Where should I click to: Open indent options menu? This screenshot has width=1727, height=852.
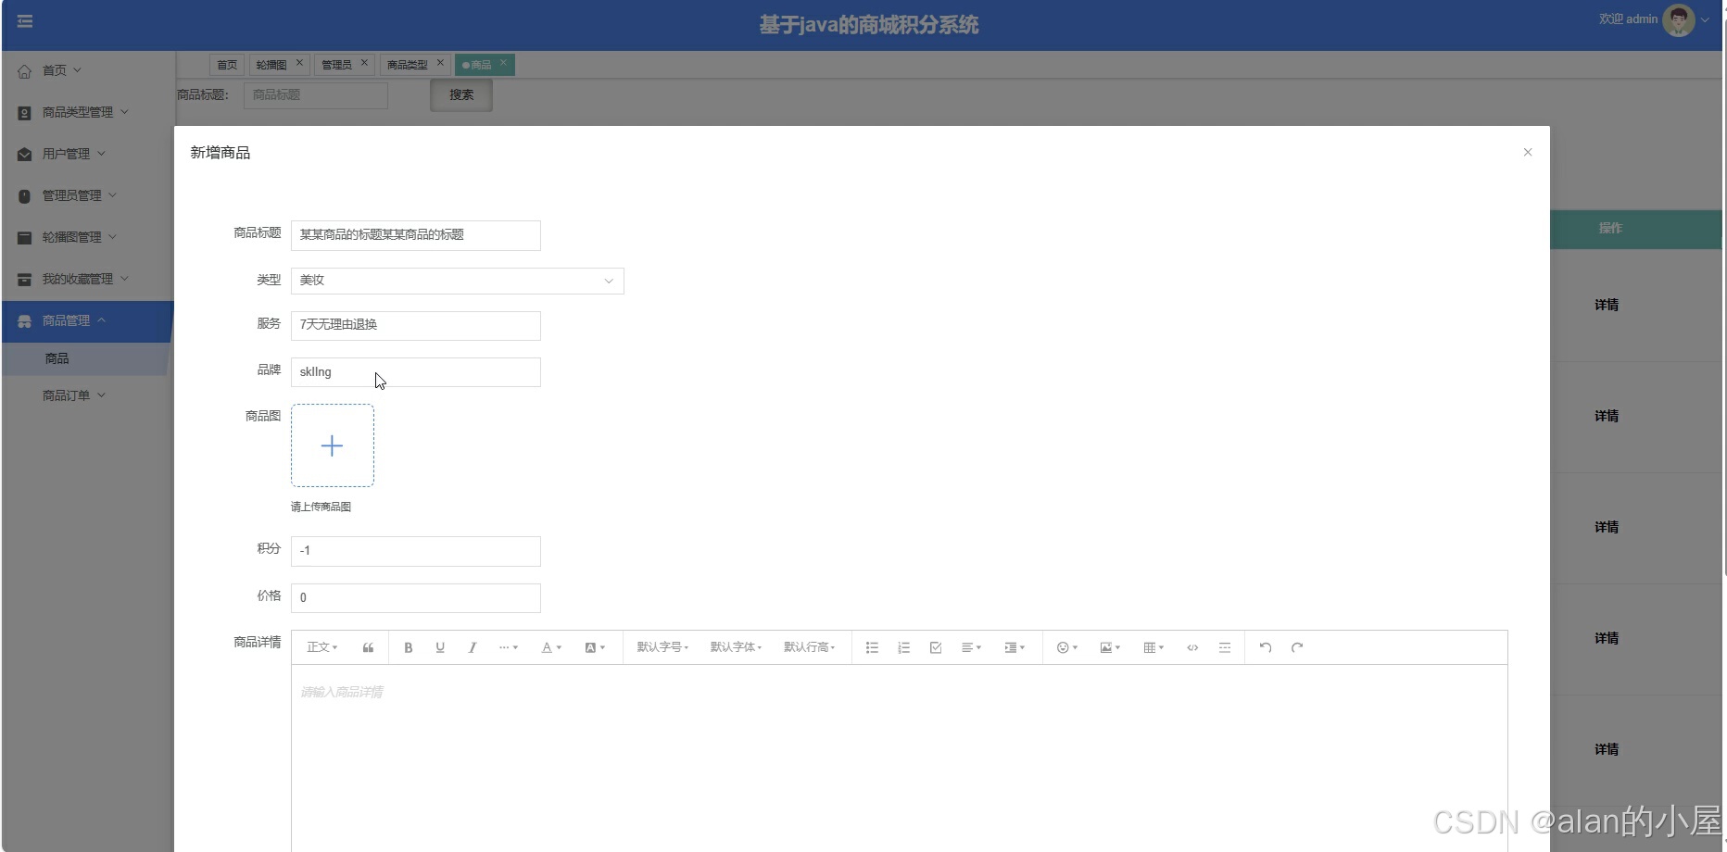[x=1015, y=647]
